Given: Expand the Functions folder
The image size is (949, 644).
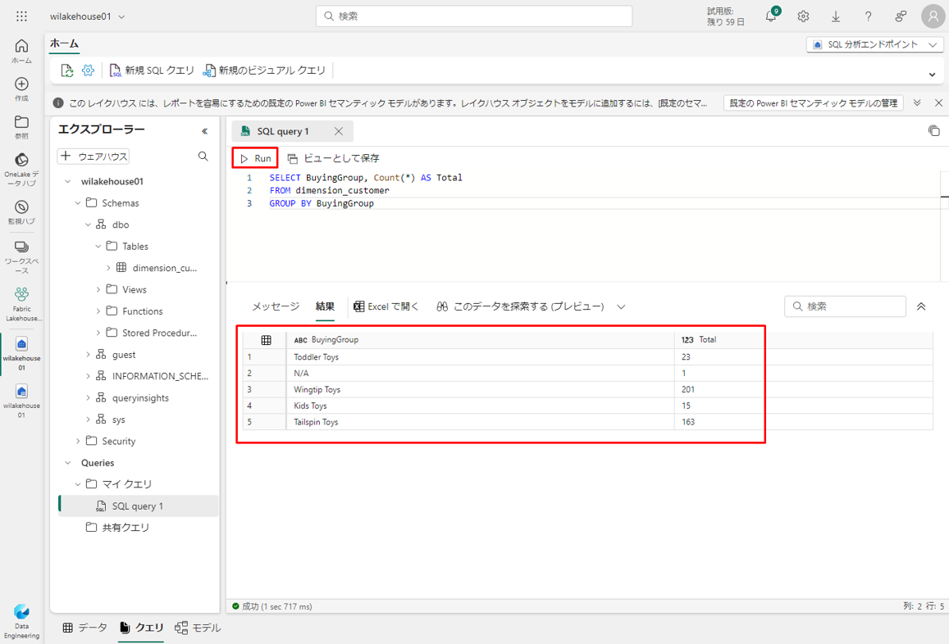Looking at the screenshot, I should pyautogui.click(x=98, y=311).
